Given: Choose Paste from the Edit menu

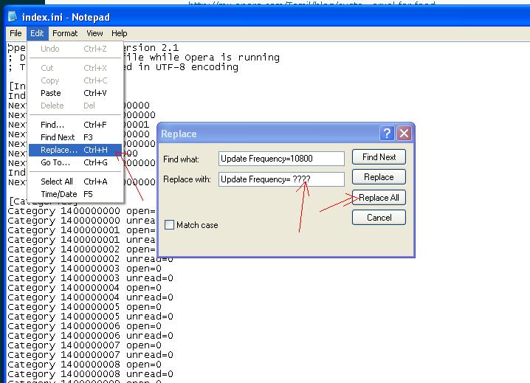Looking at the screenshot, I should coord(75,93).
